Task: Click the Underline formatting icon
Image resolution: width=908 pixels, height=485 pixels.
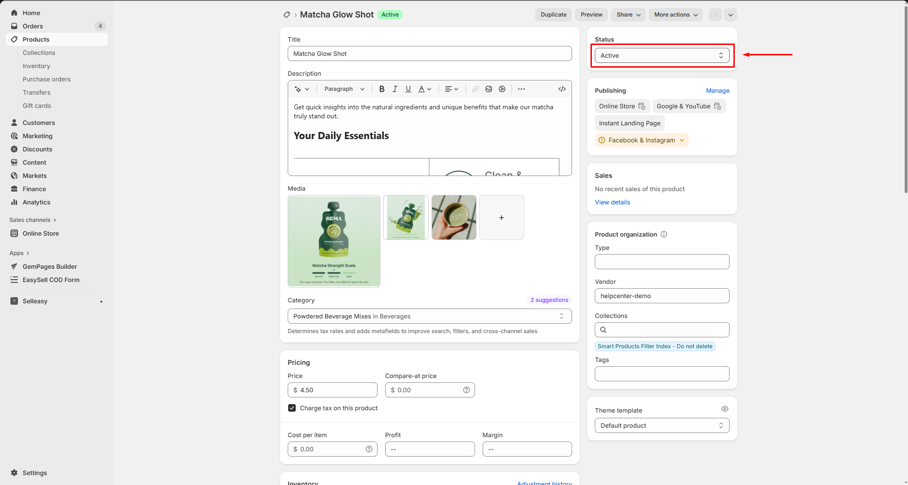Action: pyautogui.click(x=408, y=89)
